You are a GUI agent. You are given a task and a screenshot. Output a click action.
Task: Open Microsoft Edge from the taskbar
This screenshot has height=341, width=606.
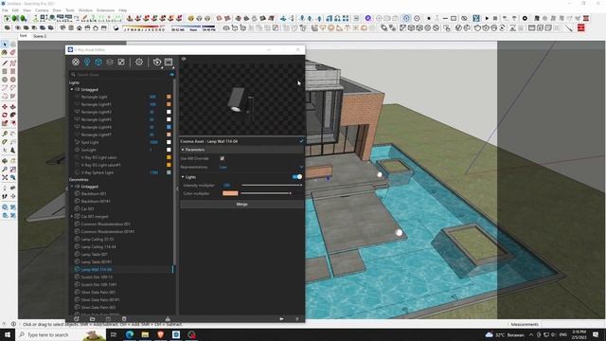pyautogui.click(x=130, y=334)
